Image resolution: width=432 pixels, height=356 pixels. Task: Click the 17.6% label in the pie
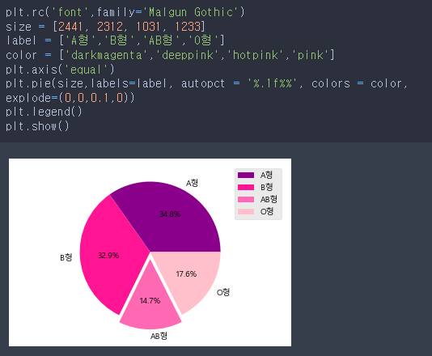pos(186,274)
